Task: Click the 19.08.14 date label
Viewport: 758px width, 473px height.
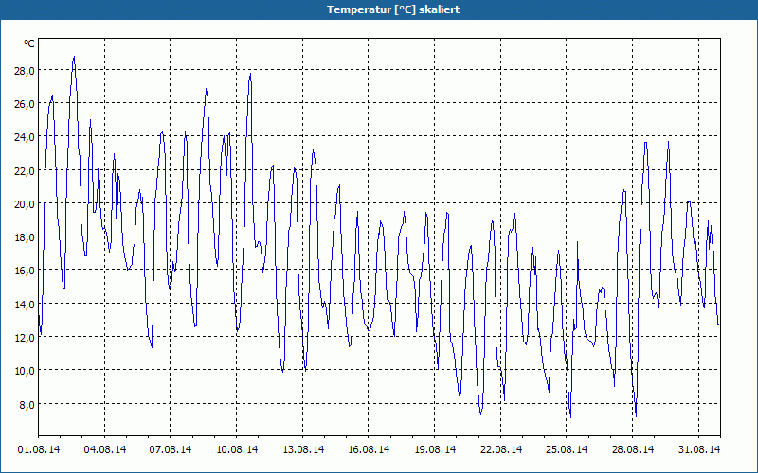Action: coord(435,449)
